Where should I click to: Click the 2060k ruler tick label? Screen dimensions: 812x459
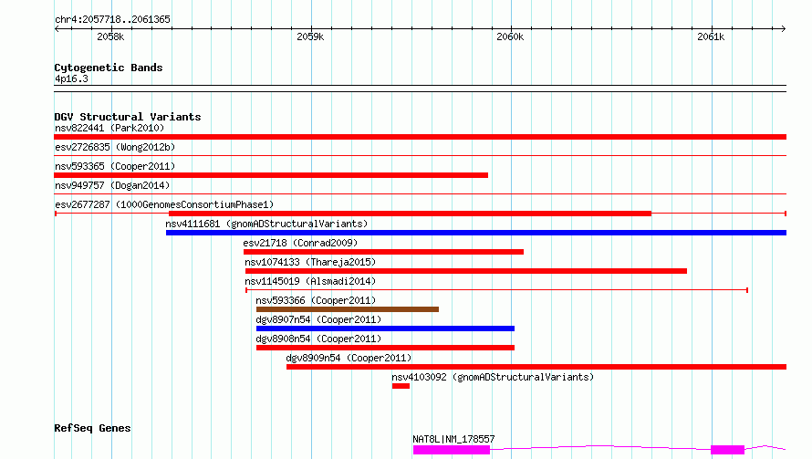click(x=510, y=37)
